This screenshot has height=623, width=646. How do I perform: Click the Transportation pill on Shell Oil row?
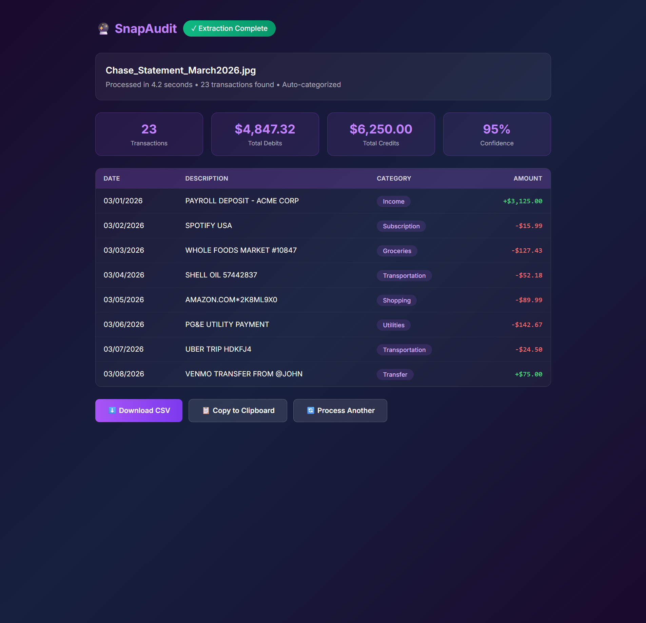click(x=404, y=275)
